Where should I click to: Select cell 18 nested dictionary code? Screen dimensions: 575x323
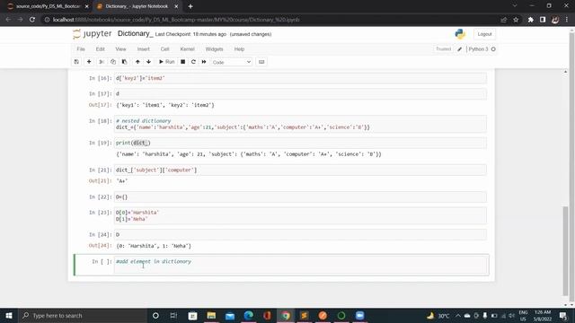click(300, 124)
